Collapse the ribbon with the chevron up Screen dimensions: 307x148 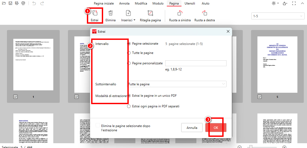coord(302,3)
